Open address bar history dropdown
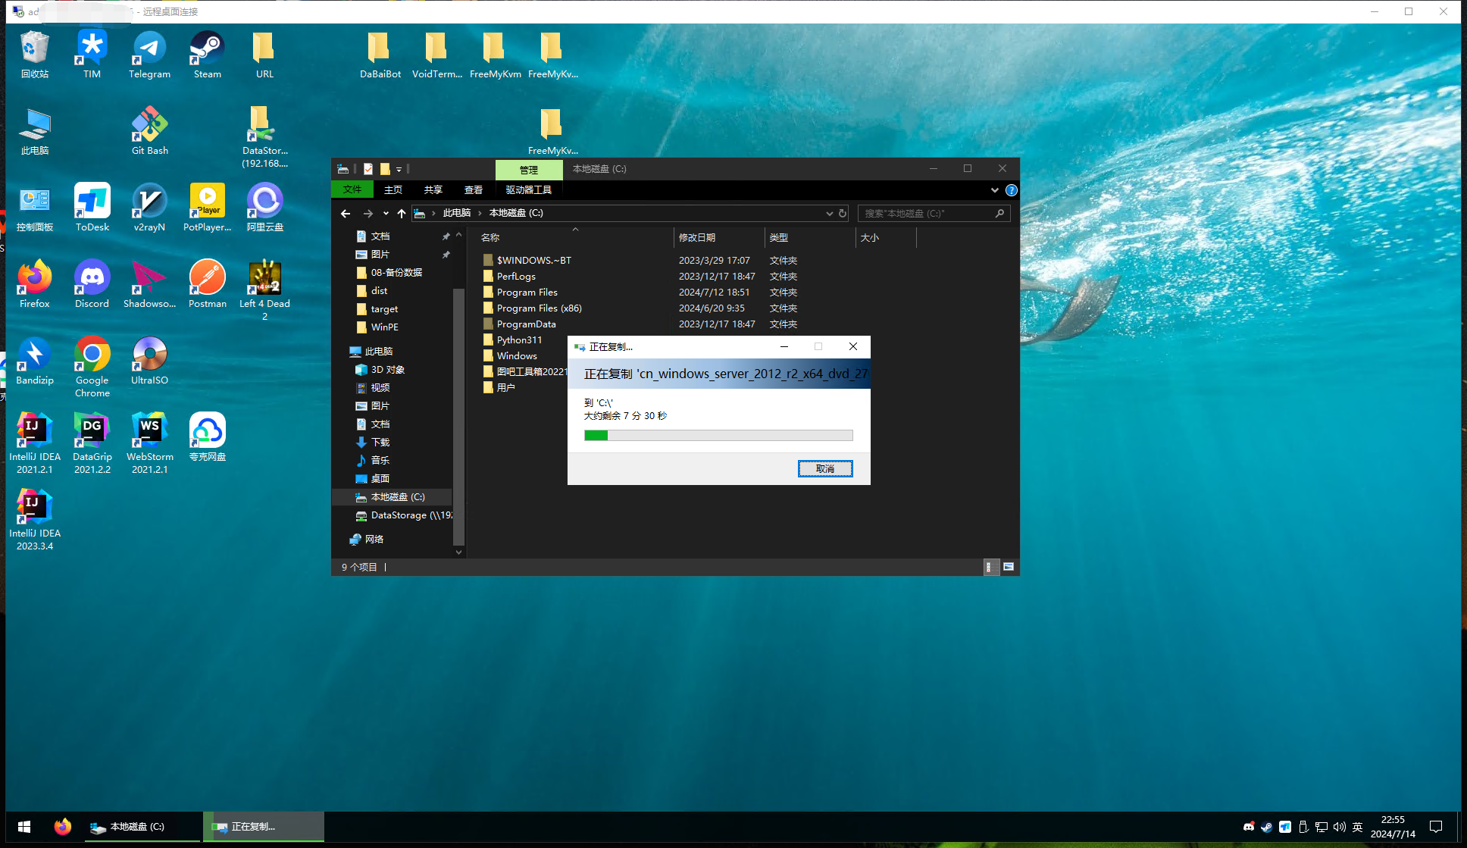1467x848 pixels. pos(829,214)
